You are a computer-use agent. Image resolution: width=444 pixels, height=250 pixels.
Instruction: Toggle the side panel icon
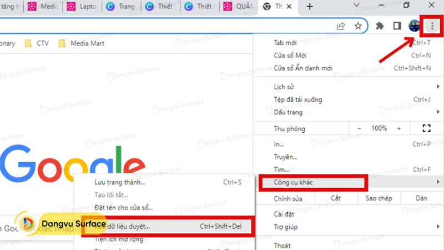point(397,26)
